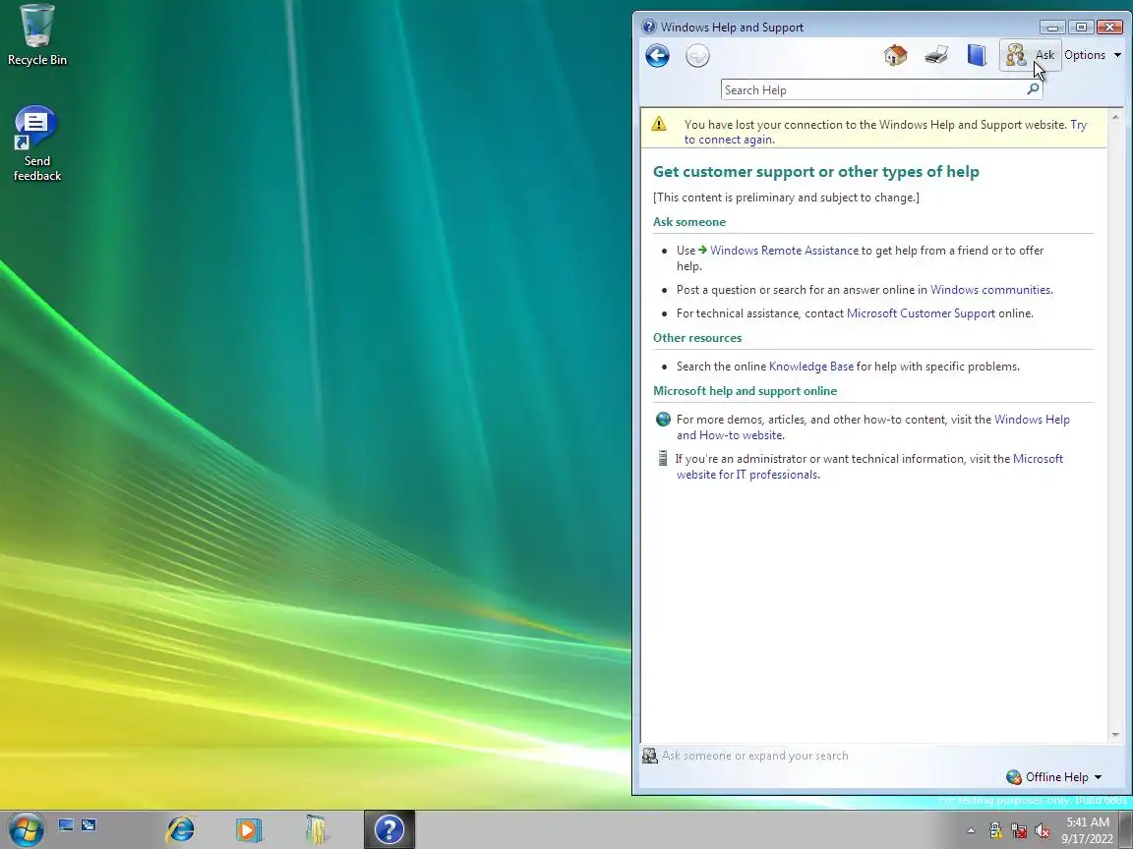Select the Send feedback desktop shortcut
Viewport: 1133px width, 849px height.
(x=36, y=144)
